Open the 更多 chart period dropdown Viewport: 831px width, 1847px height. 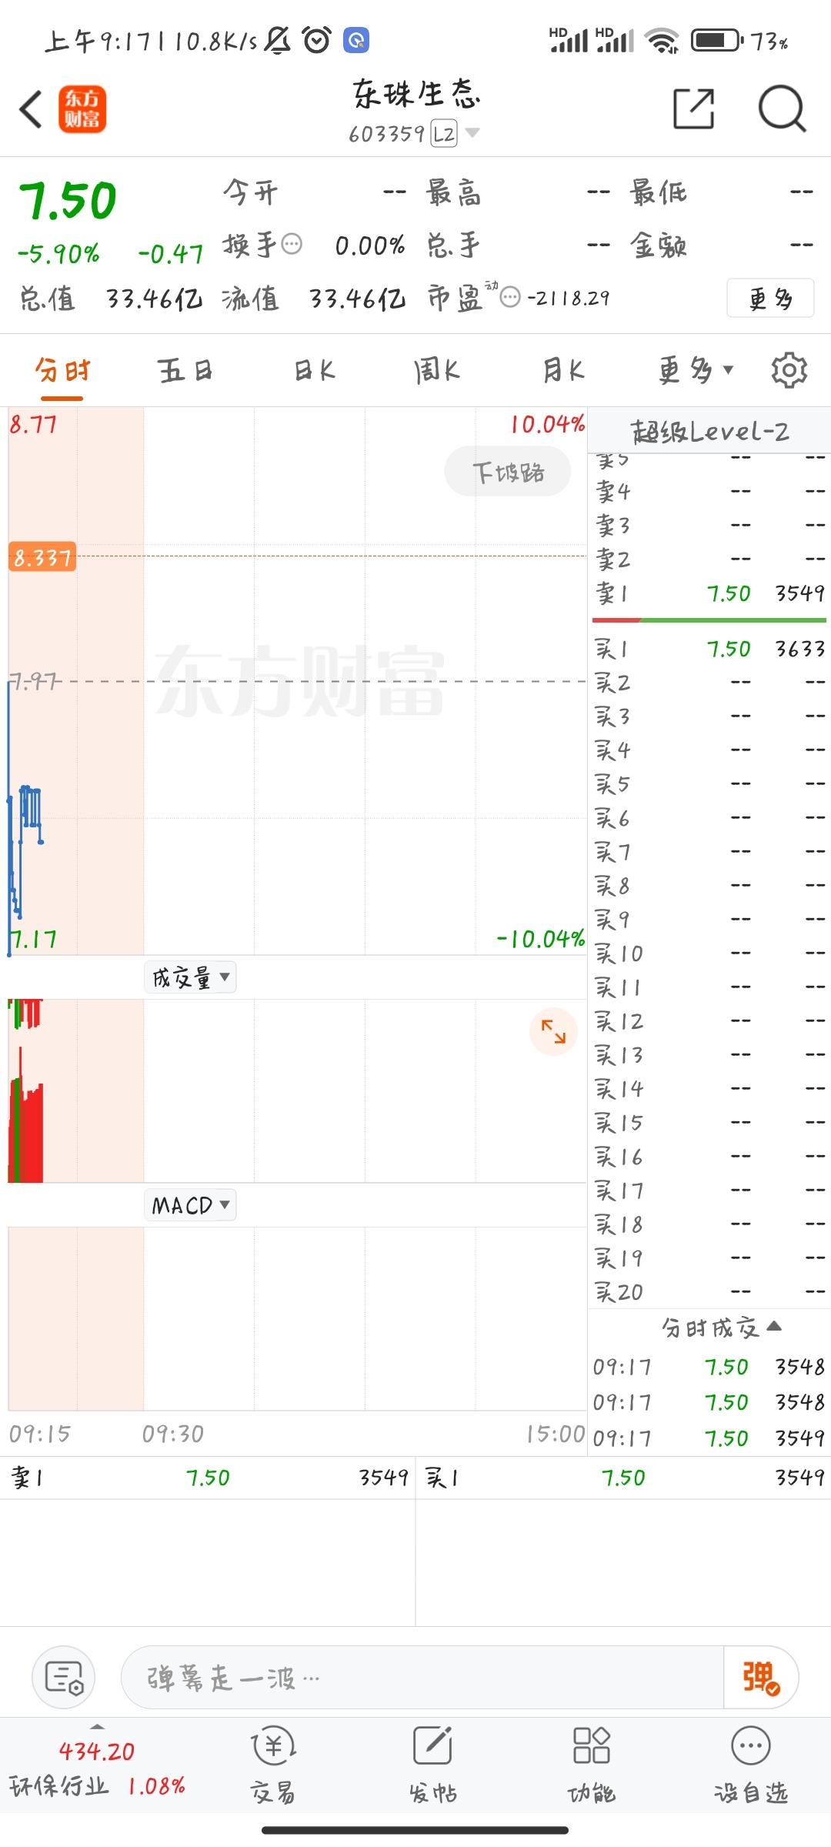click(696, 370)
